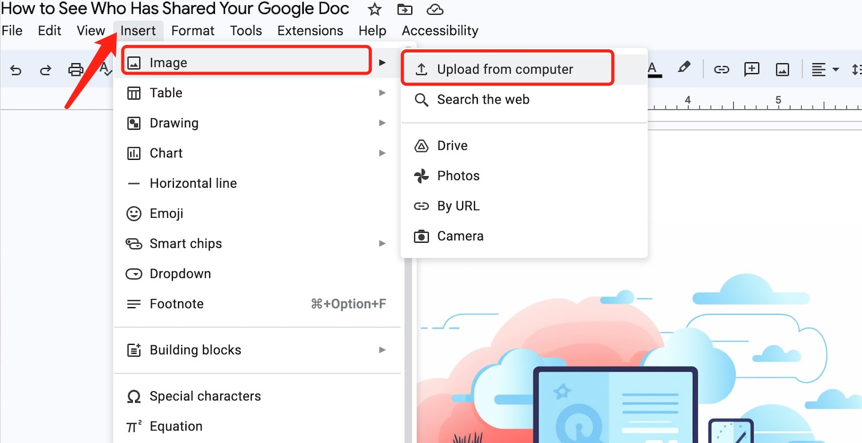Add a comment using toolbar icon
862x443 pixels.
(751, 69)
